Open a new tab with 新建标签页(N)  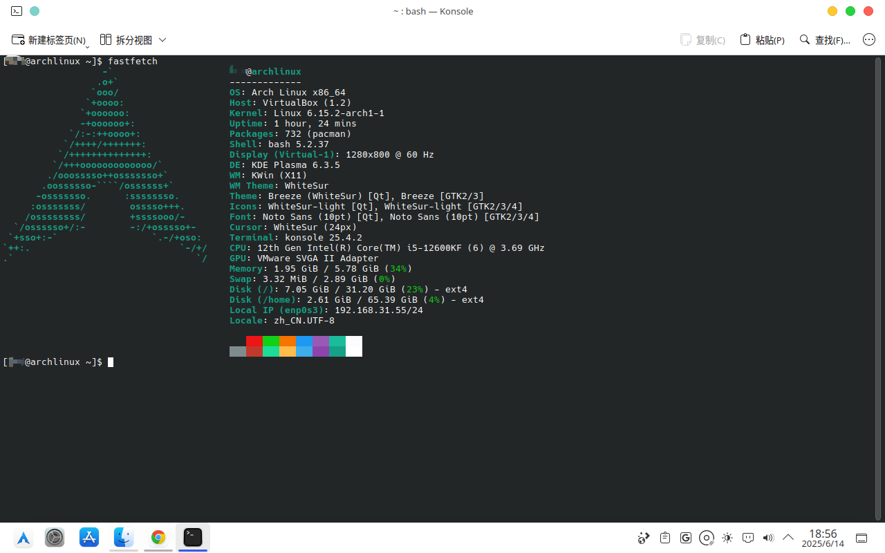click(x=48, y=40)
